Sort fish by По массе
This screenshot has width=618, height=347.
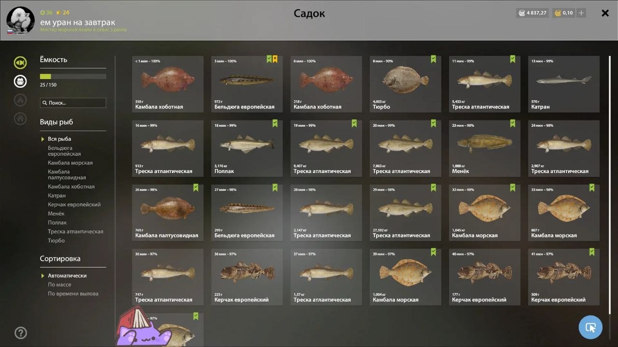coord(59,285)
